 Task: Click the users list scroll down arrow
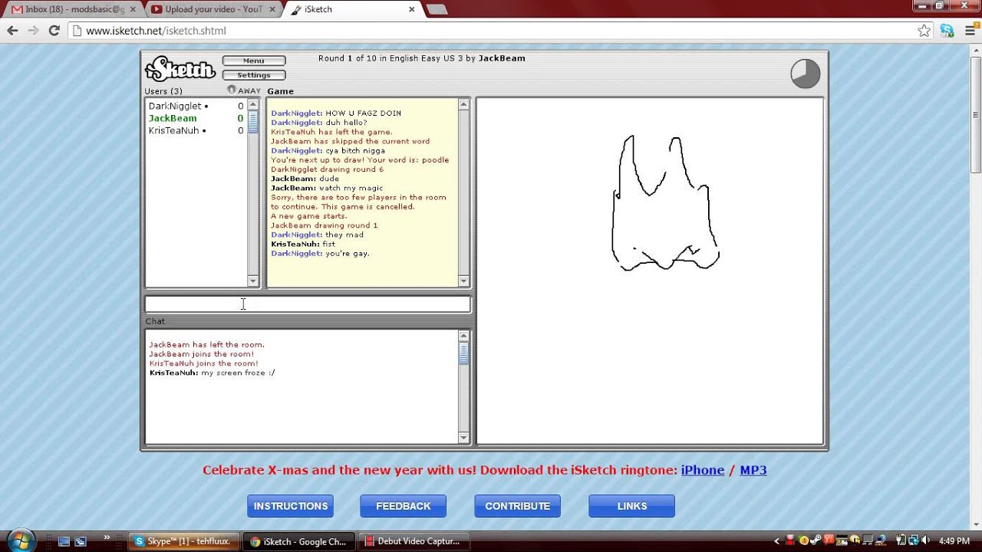point(253,281)
